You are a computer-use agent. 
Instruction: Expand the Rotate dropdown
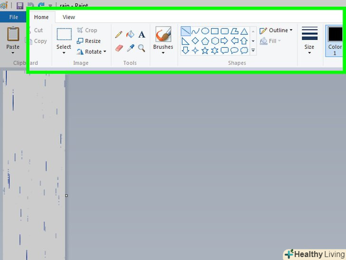[105, 51]
